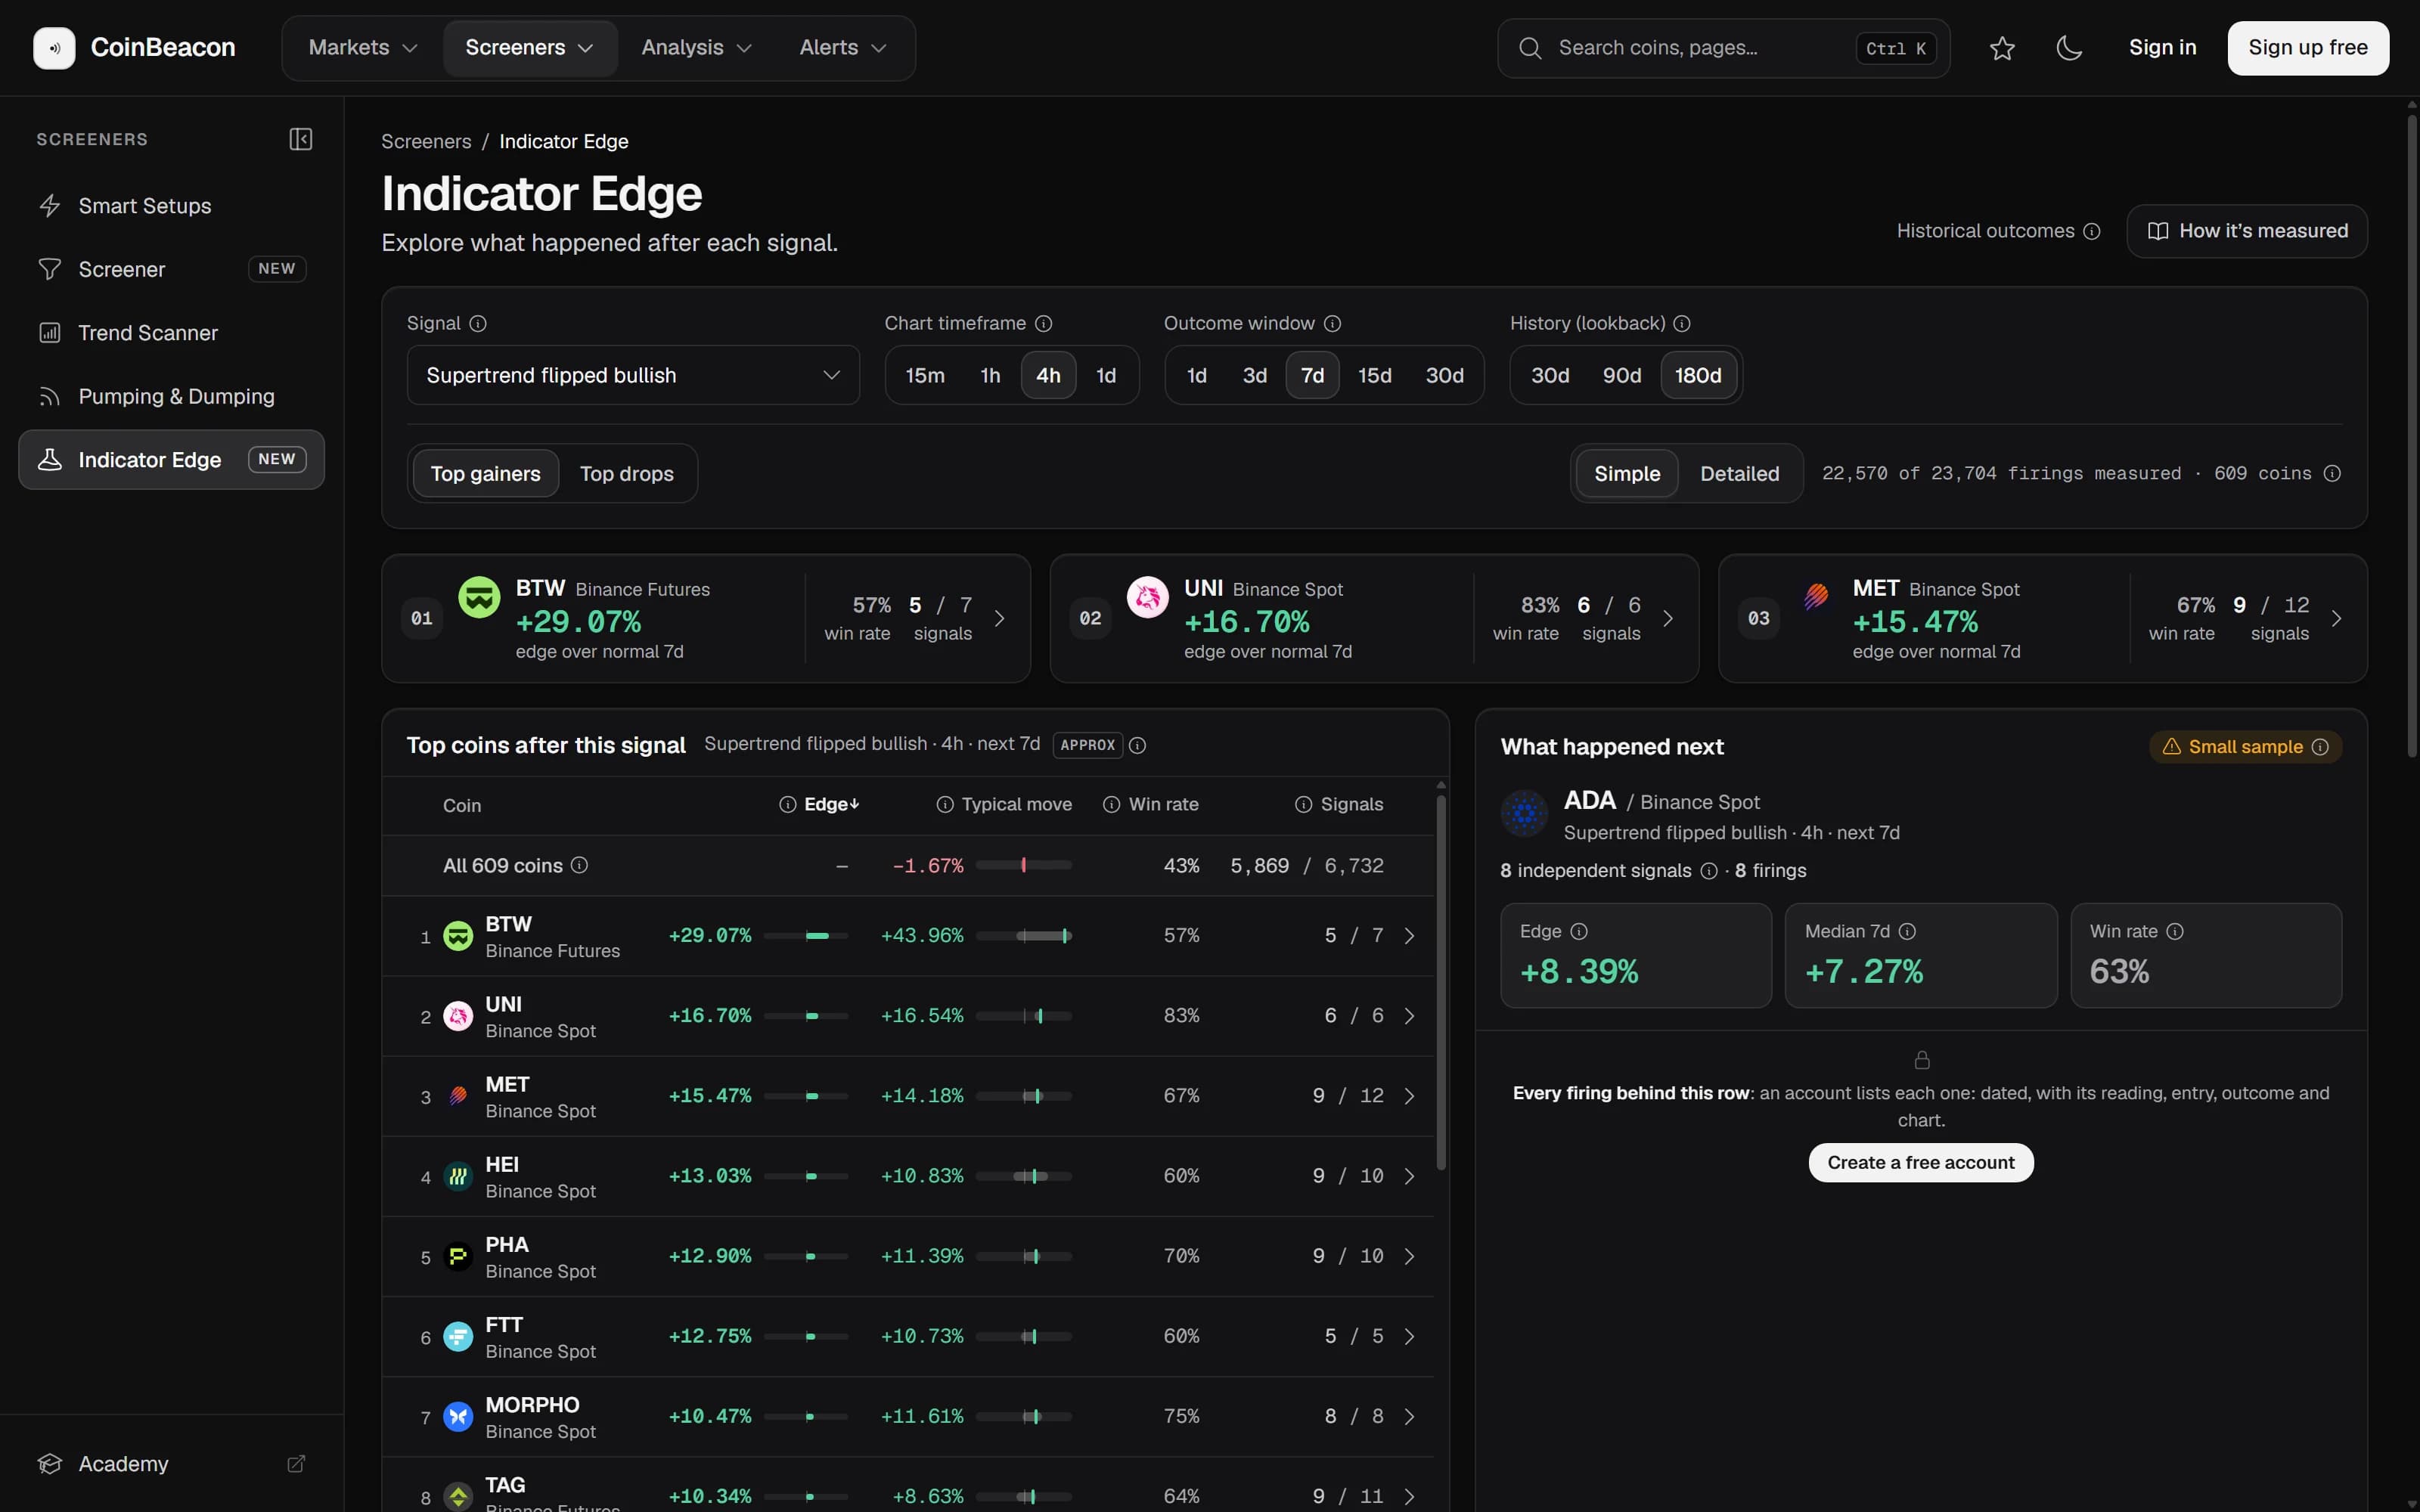Sort by Edge column header

(x=831, y=804)
